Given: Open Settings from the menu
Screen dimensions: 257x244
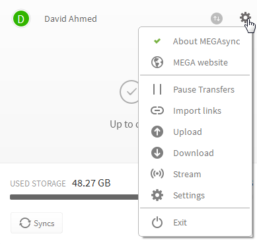Looking at the screenshot, I should click(195, 195).
